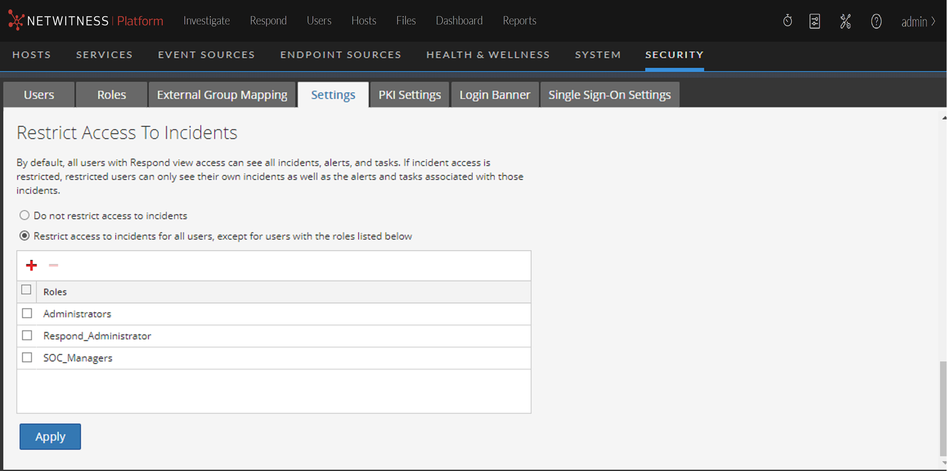The width and height of the screenshot is (947, 471).
Task: Select Restrict access to incidents radio
Action: click(25, 236)
